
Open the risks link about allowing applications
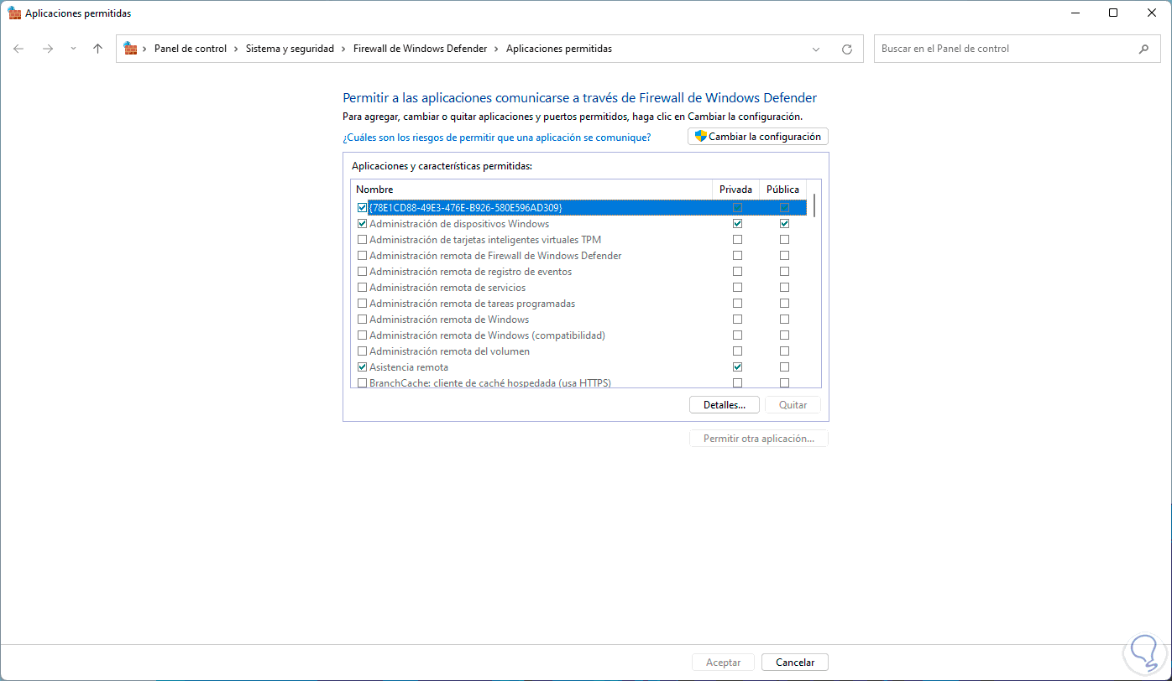(496, 137)
